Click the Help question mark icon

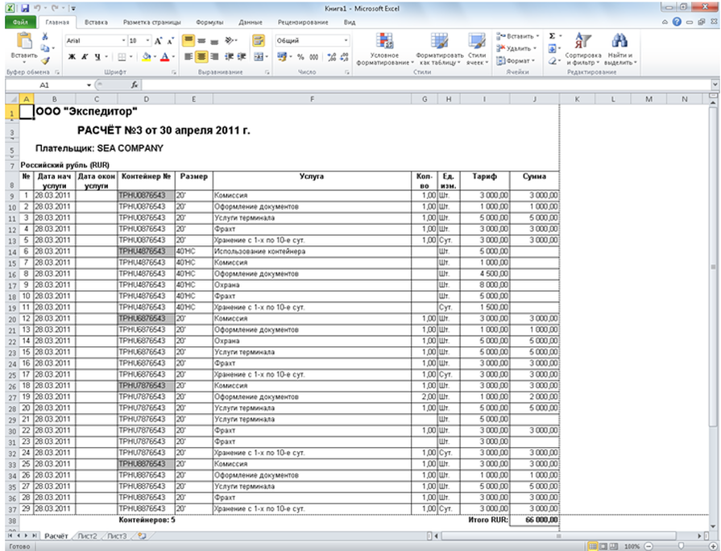click(x=677, y=22)
